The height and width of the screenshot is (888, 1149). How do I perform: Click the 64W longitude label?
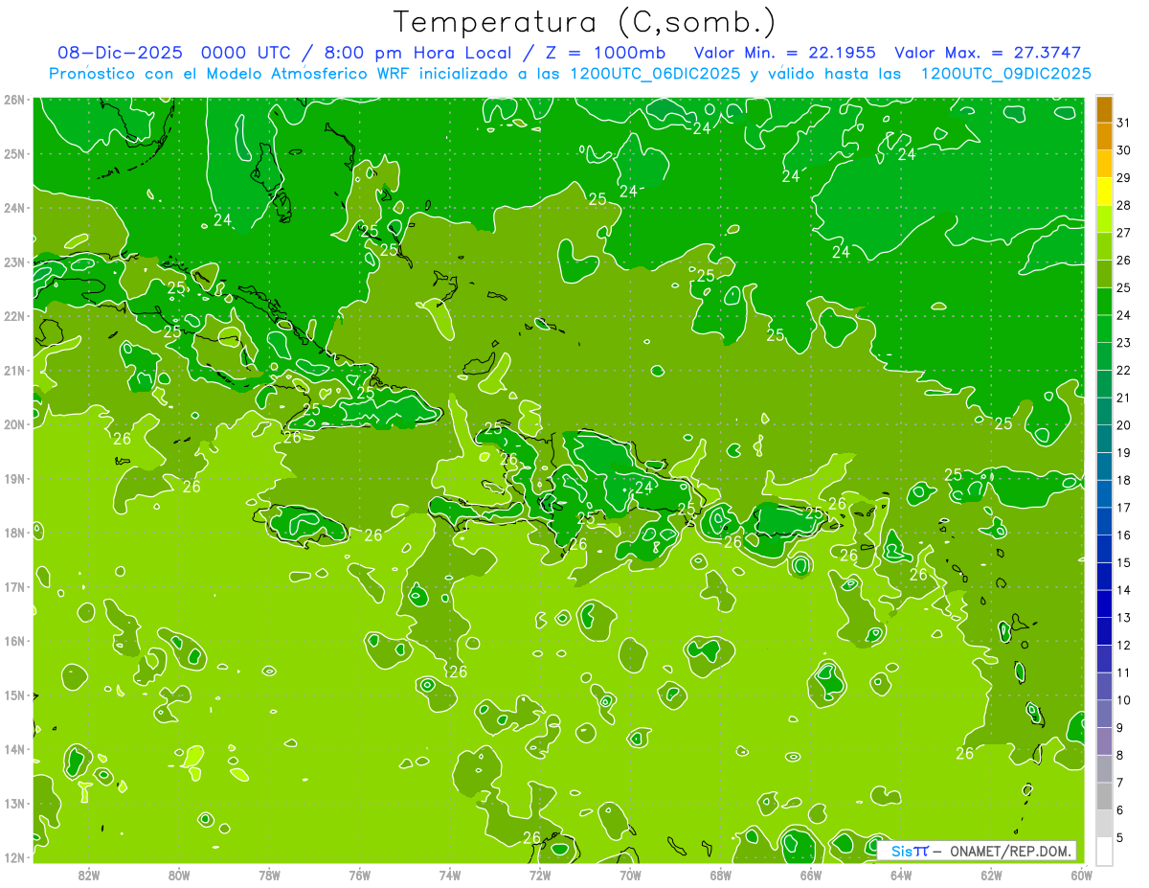pos(901,875)
